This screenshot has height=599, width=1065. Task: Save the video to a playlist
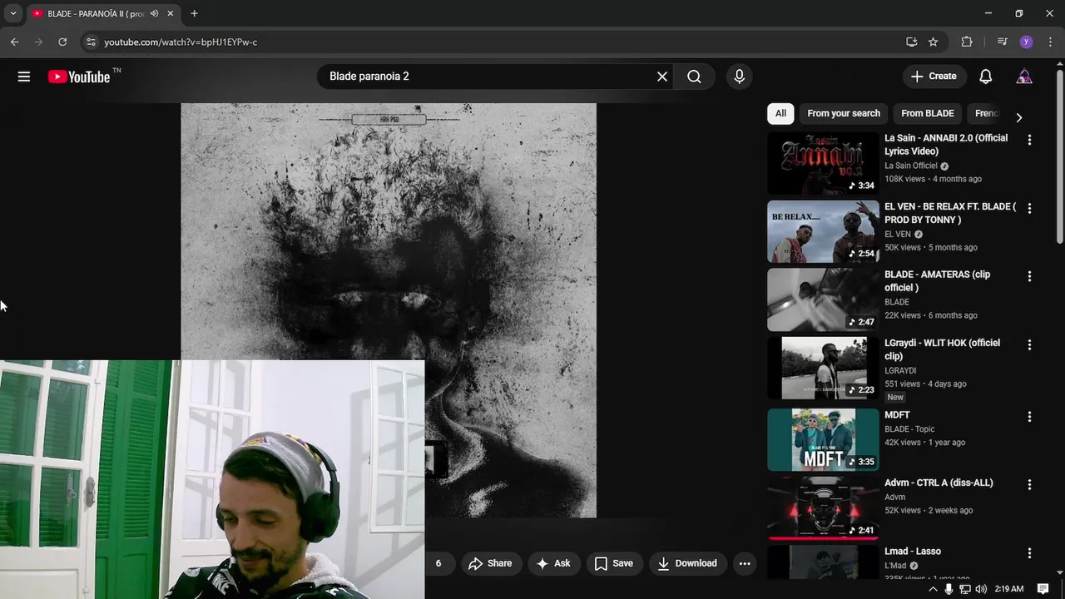[614, 563]
